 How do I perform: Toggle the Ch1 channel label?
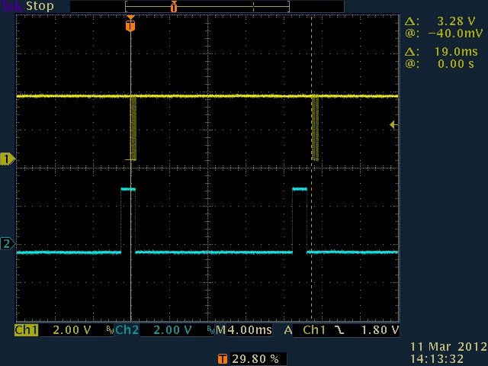pyautogui.click(x=26, y=330)
